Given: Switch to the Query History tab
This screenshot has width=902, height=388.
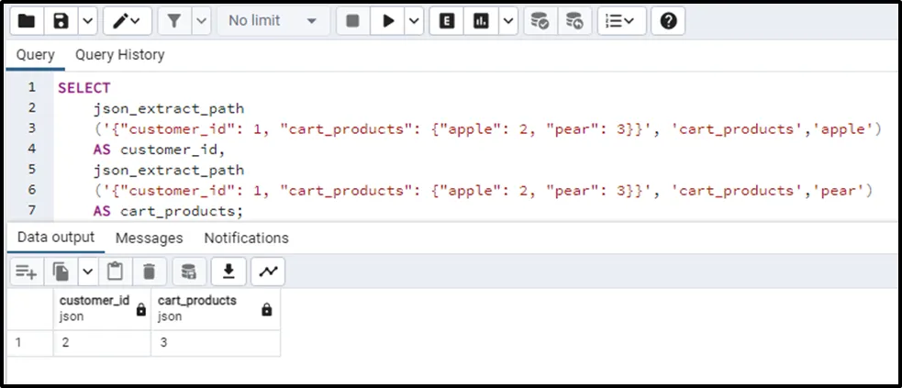Looking at the screenshot, I should 119,55.
